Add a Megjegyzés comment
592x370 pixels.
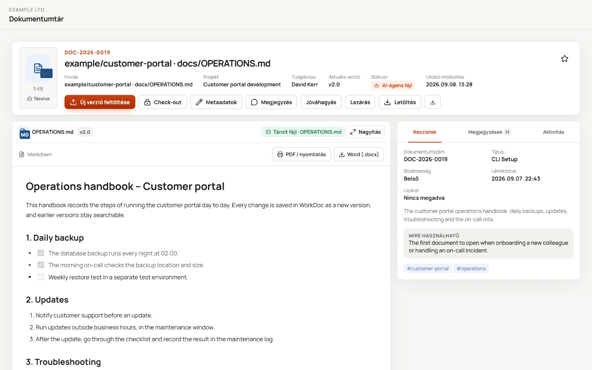click(271, 102)
